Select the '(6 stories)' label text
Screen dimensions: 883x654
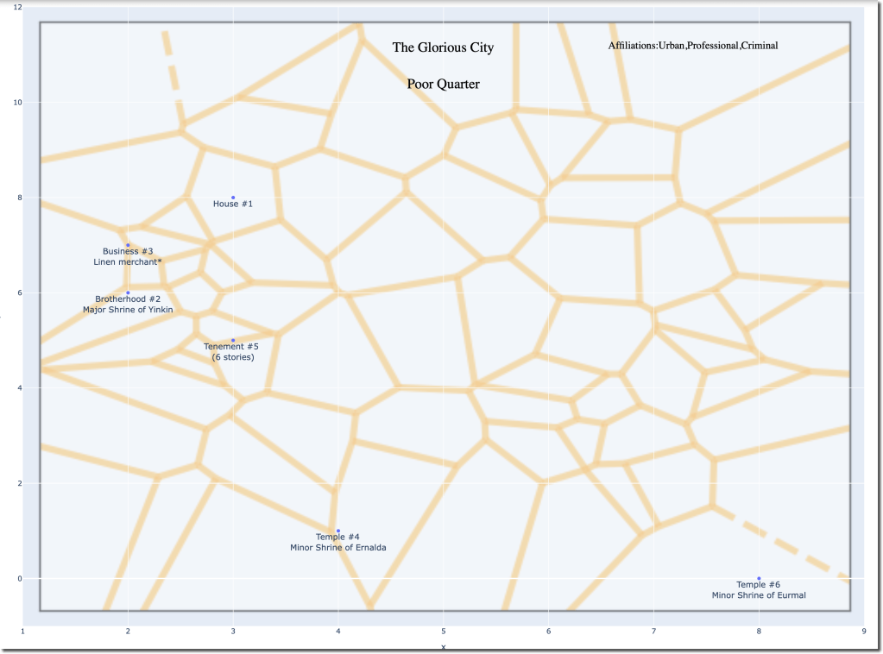click(x=233, y=356)
